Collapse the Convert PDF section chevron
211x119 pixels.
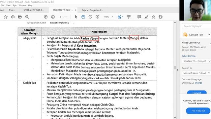(x=209, y=35)
